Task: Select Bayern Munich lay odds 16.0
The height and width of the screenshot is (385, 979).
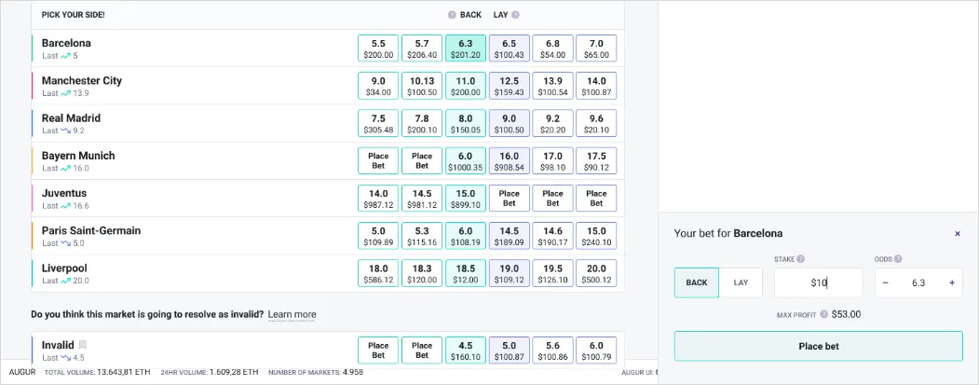Action: [x=509, y=160]
